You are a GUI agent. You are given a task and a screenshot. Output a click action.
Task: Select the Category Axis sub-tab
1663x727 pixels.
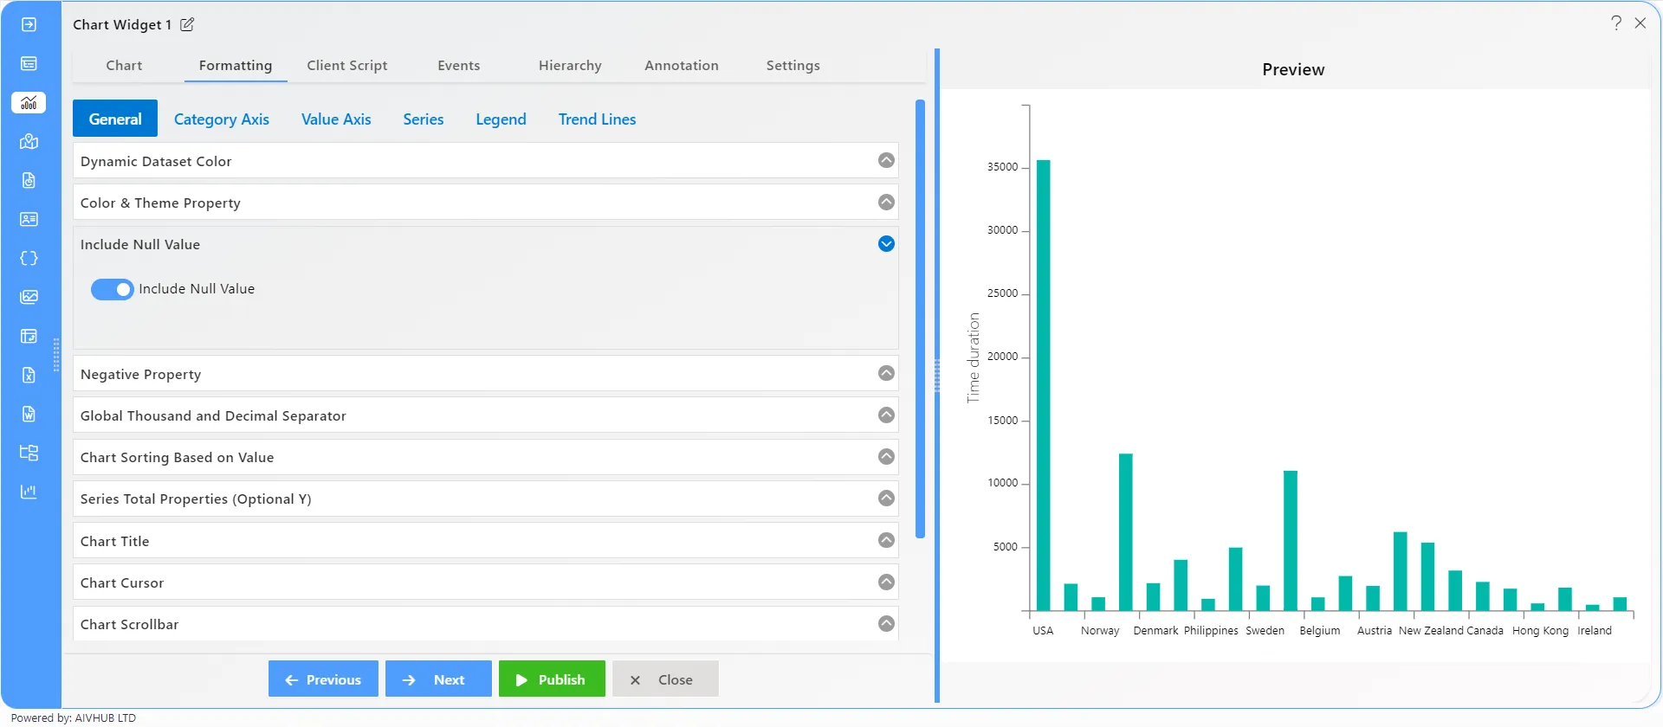(x=222, y=119)
